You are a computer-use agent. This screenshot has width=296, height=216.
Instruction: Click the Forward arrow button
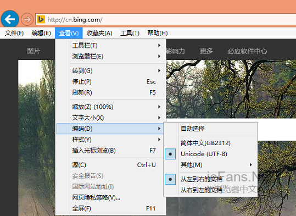[27, 19]
